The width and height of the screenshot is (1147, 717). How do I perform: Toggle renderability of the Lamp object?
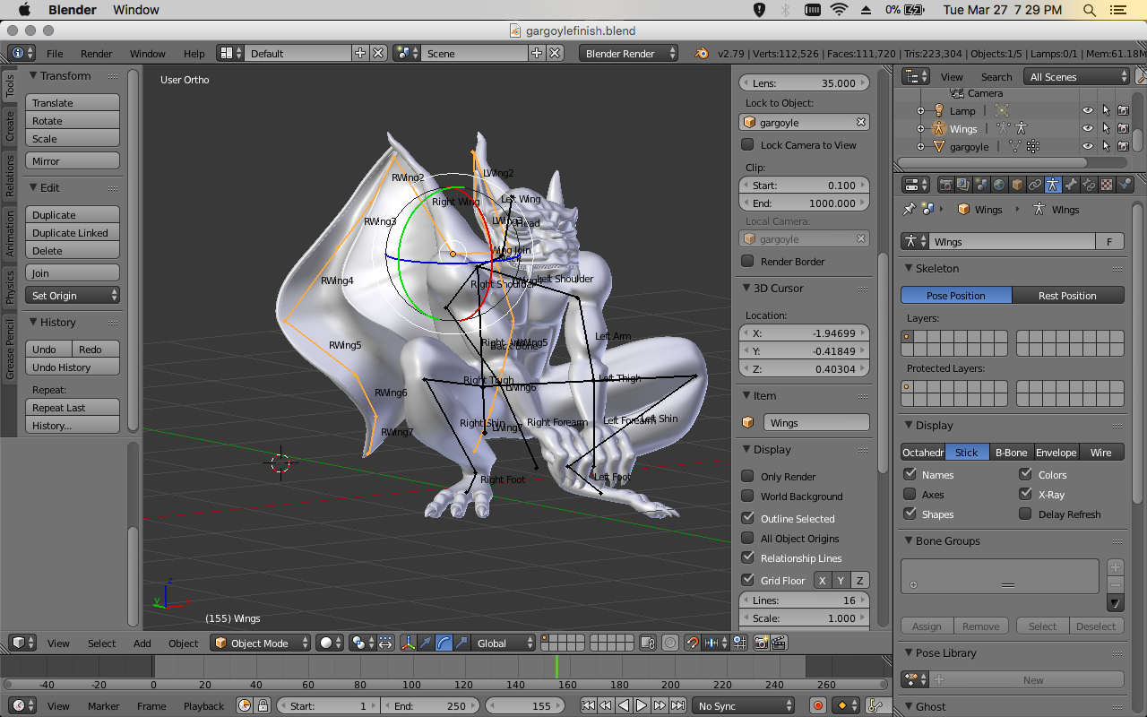(1123, 110)
